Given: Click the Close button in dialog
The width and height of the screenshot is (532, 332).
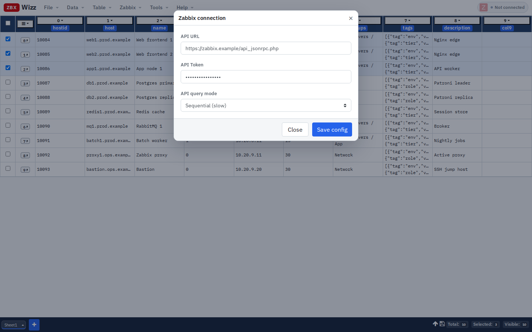Looking at the screenshot, I should coord(295,129).
